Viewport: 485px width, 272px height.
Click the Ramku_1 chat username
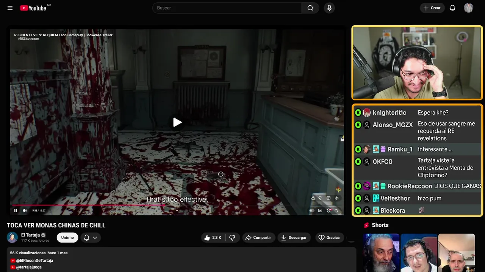[x=400, y=149]
